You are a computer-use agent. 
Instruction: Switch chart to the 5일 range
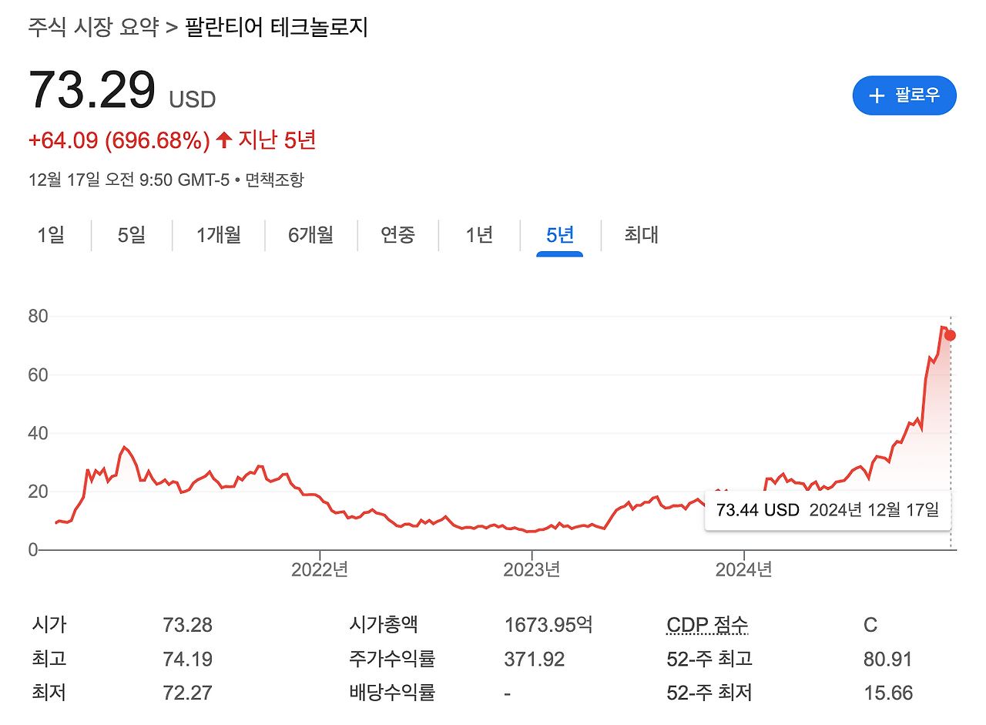132,235
